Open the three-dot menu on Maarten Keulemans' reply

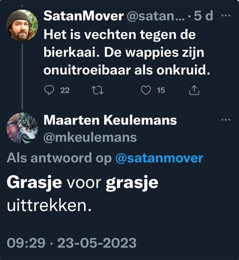coord(226,120)
